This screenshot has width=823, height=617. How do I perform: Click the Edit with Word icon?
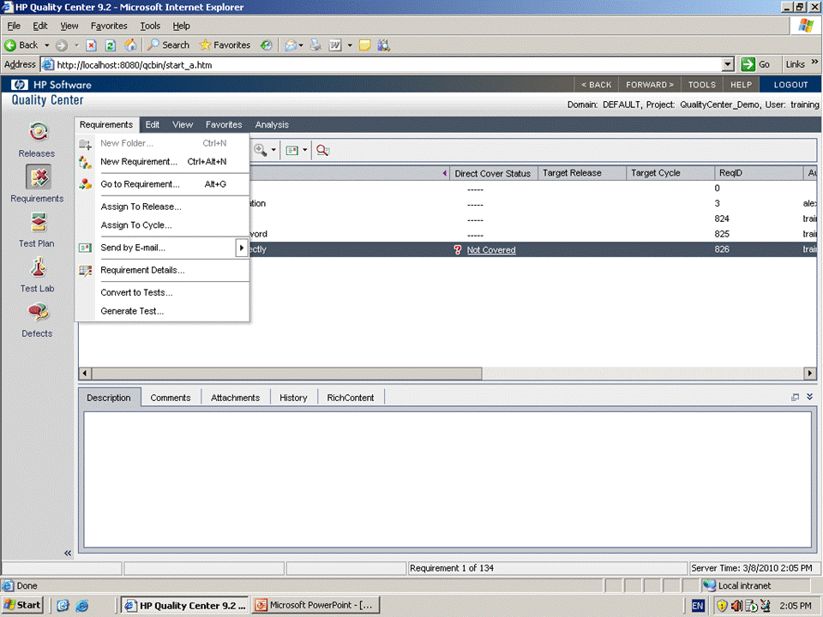(335, 45)
